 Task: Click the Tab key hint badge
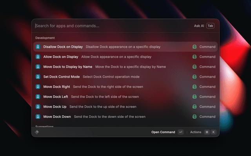point(211,26)
